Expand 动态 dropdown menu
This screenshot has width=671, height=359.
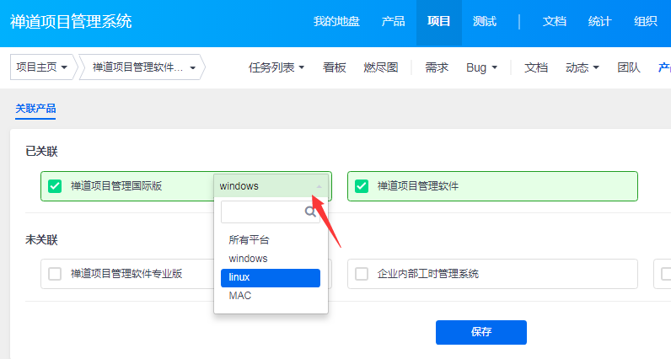(582, 67)
